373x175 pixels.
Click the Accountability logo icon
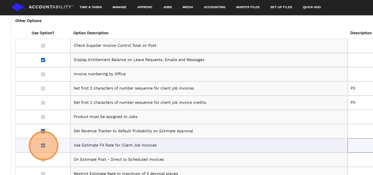[x=19, y=7]
